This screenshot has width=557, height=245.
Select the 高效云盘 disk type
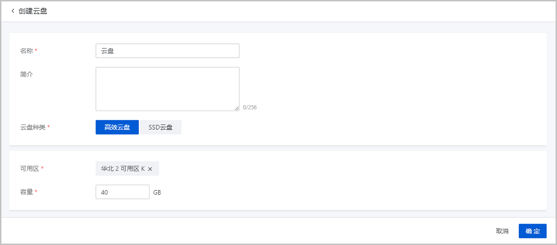(117, 127)
